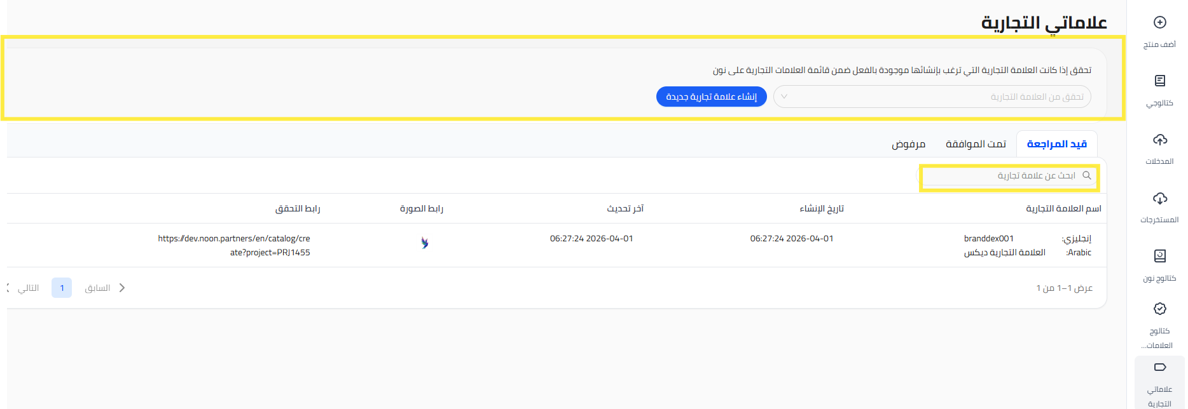Click the branddex001 brand image thumbnail
Screen dimensions: 1188x409
pos(425,243)
